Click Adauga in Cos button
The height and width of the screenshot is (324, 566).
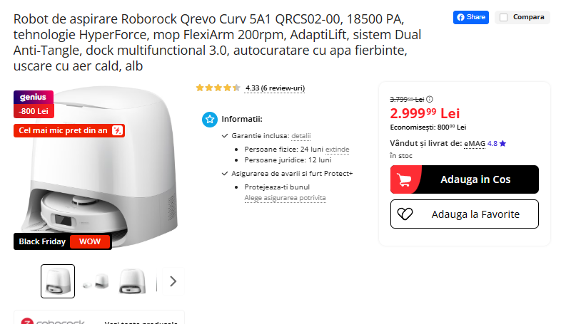[465, 179]
